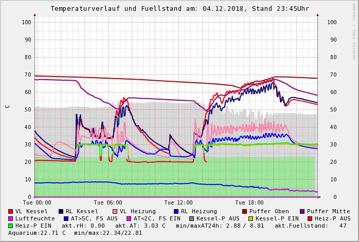The height and width of the screenshot is (242, 359).
Task: Select the 'Tue 12:00' time axis label
Action: [x=178, y=203]
